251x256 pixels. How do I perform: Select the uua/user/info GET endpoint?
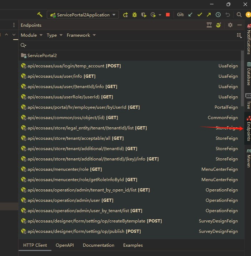point(61,76)
